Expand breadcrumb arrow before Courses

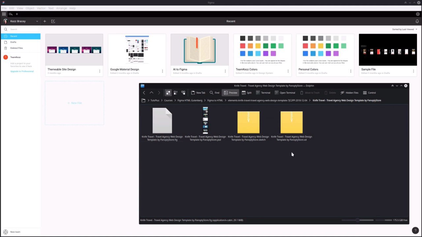coord(162,100)
